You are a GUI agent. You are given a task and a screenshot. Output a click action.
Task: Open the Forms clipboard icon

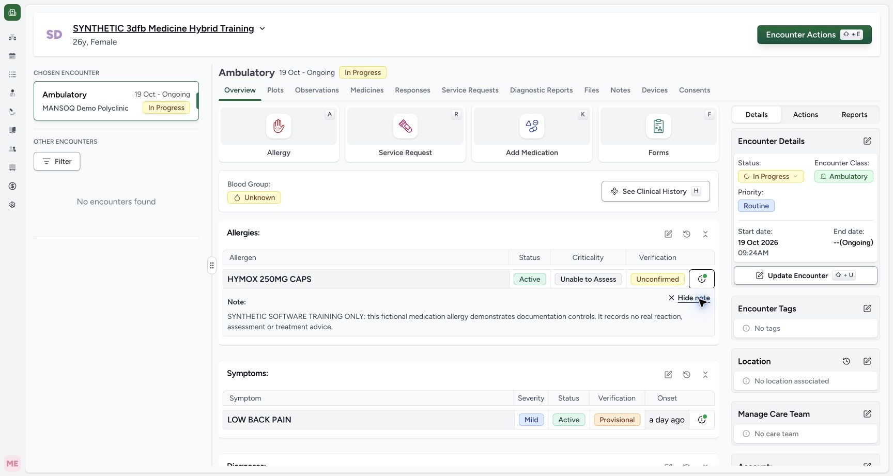658,126
